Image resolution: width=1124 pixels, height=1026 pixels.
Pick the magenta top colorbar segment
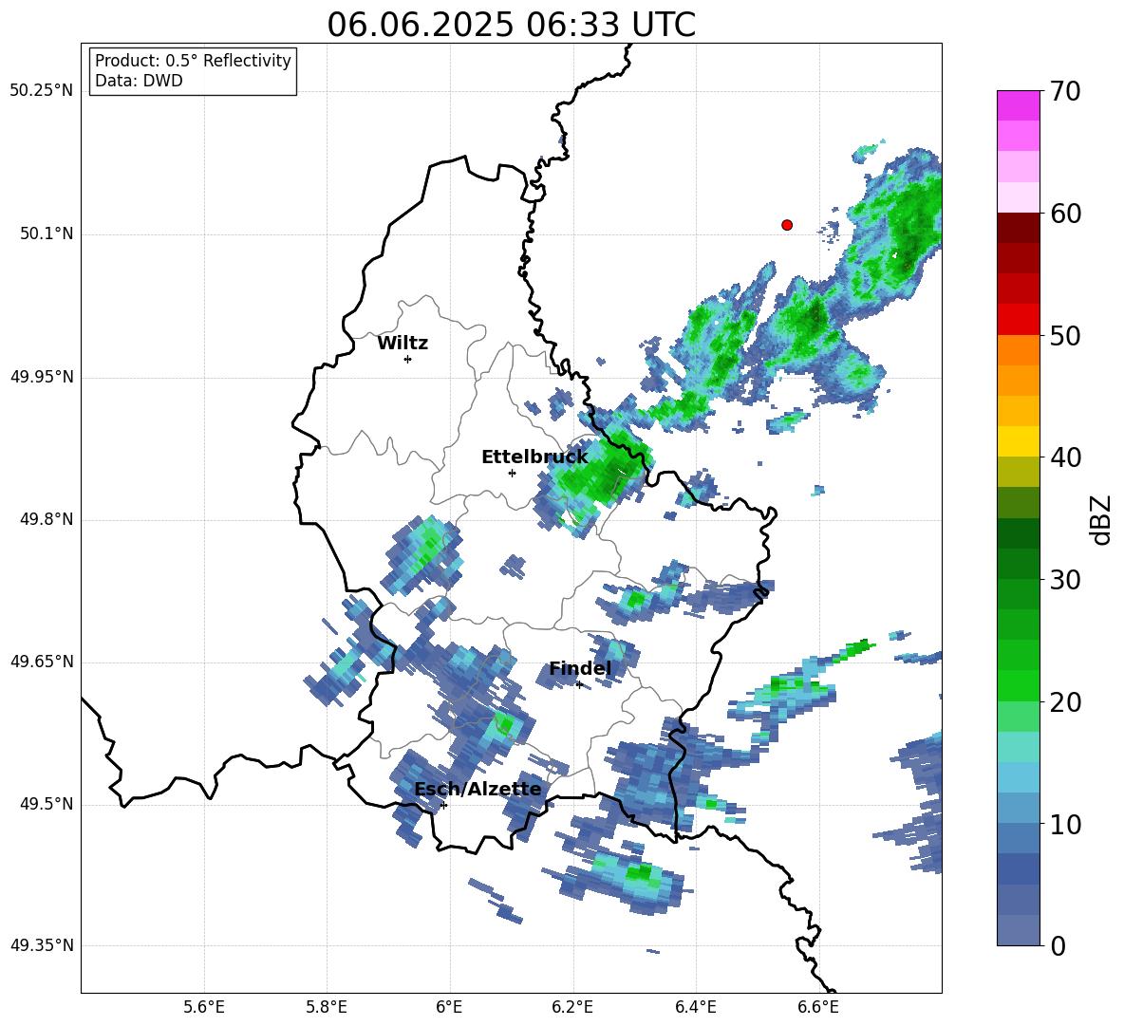pos(1018,105)
